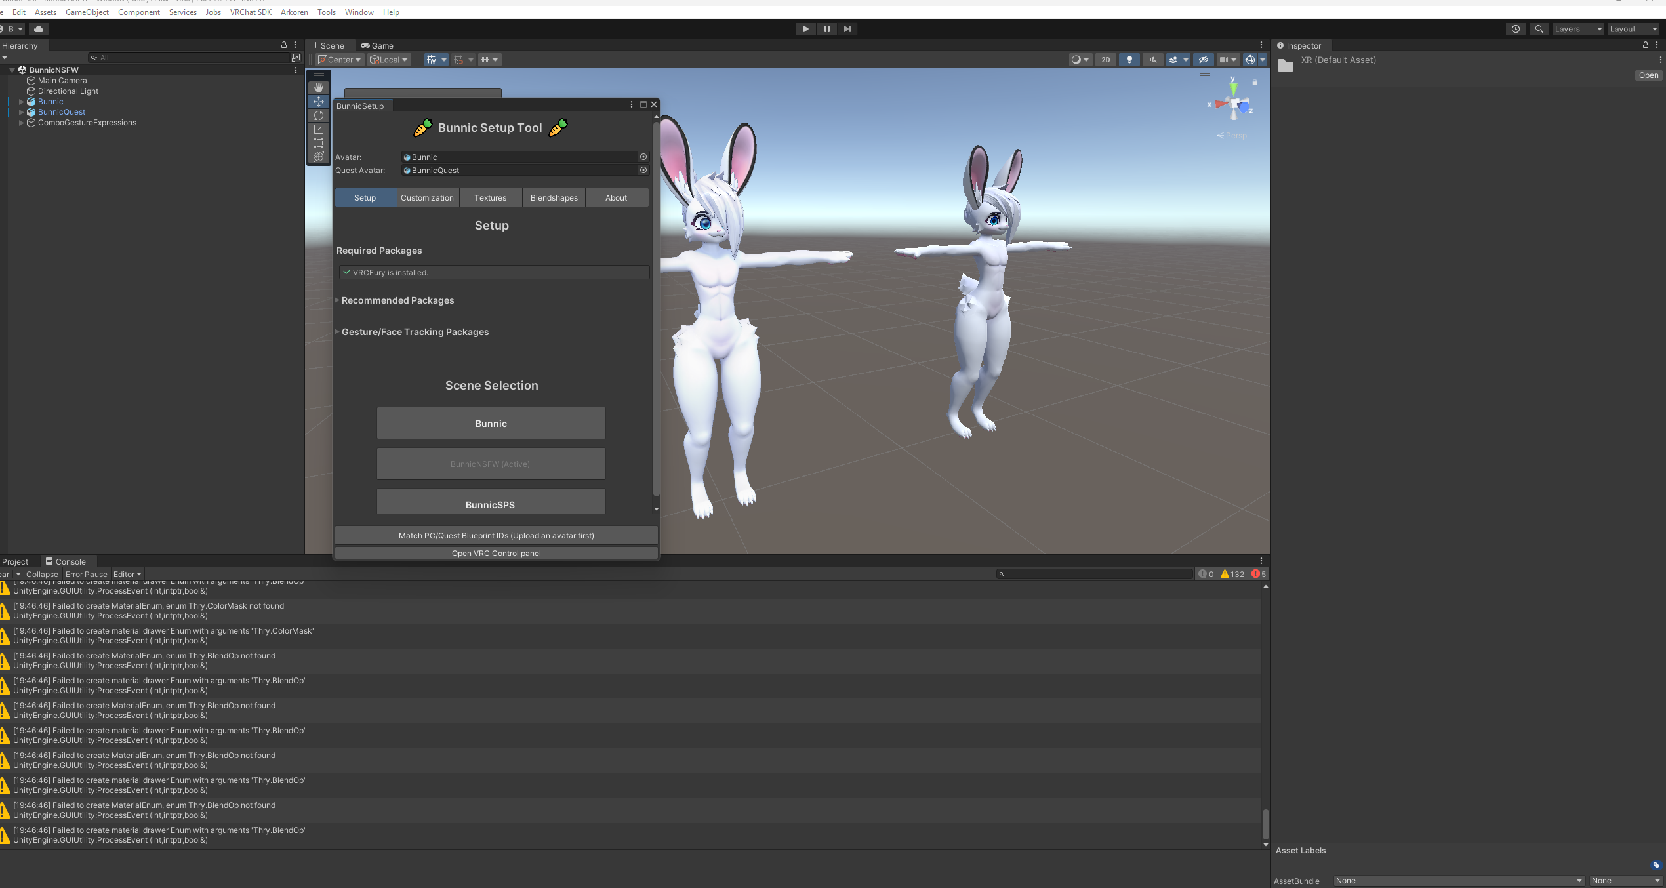The width and height of the screenshot is (1666, 888).
Task: Toggle scene lighting bulb icon
Action: [1129, 60]
